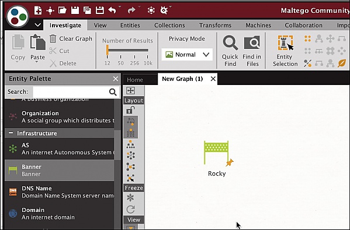Select the Banner entity in palette
The width and height of the screenshot is (350, 230).
click(x=60, y=170)
